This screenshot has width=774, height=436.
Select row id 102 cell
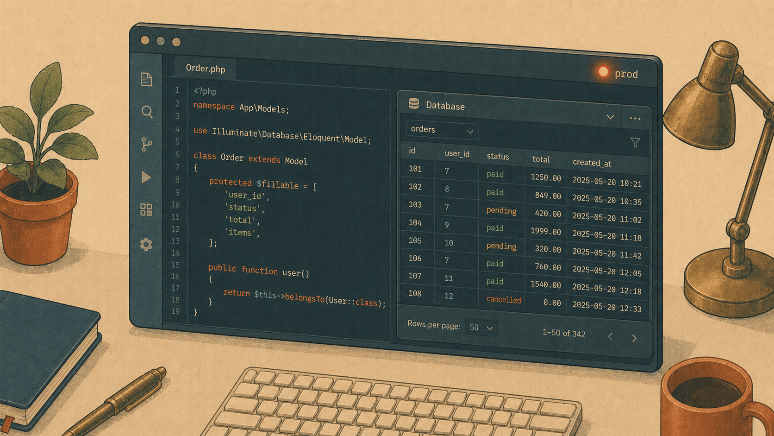pos(415,186)
